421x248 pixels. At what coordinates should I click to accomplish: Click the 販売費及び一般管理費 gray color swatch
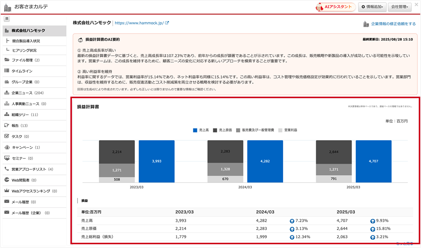[238, 130]
